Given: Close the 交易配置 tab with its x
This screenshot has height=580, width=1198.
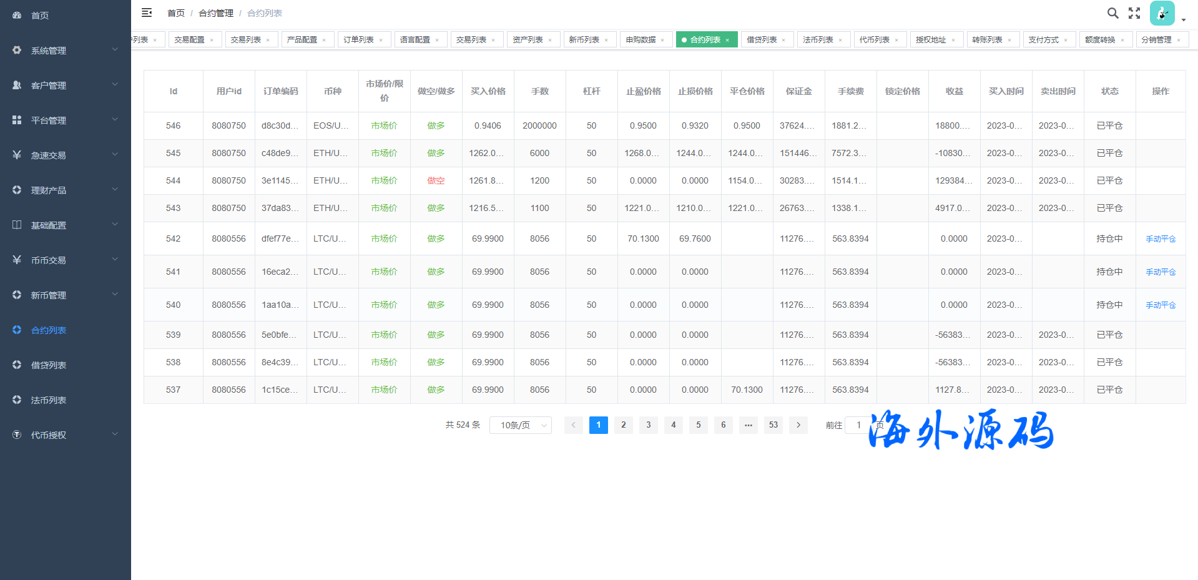Looking at the screenshot, I should tap(212, 40).
